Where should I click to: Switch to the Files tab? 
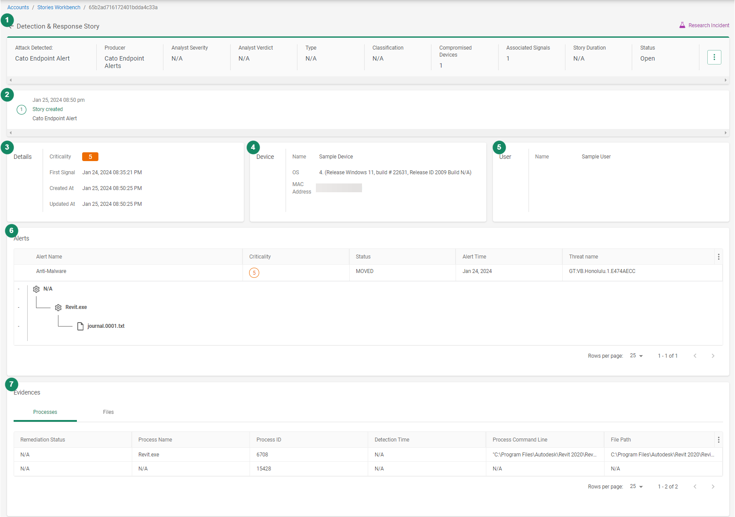coord(109,412)
